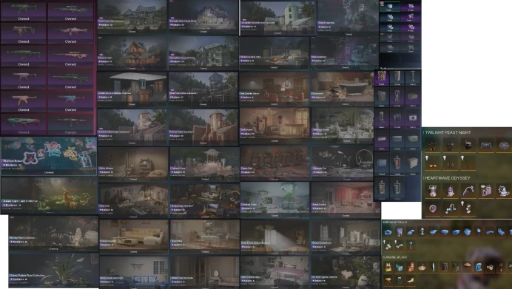The width and height of the screenshot is (512, 289).
Task: Choose the green scoped sniper rifle skin
Action: (70, 78)
